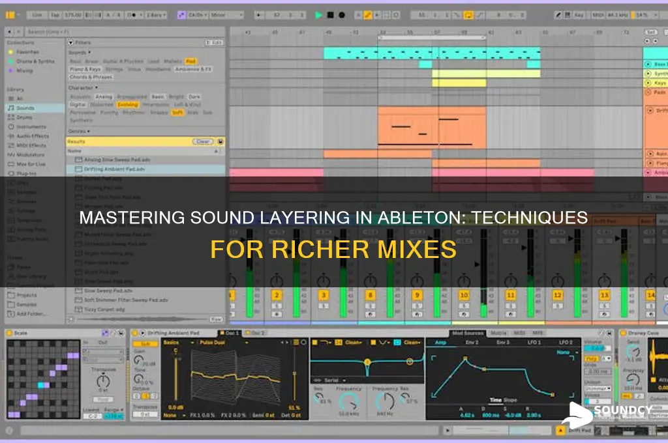This screenshot has width=668, height=443.
Task: Click the Tap tempo button
Action: coord(55,15)
